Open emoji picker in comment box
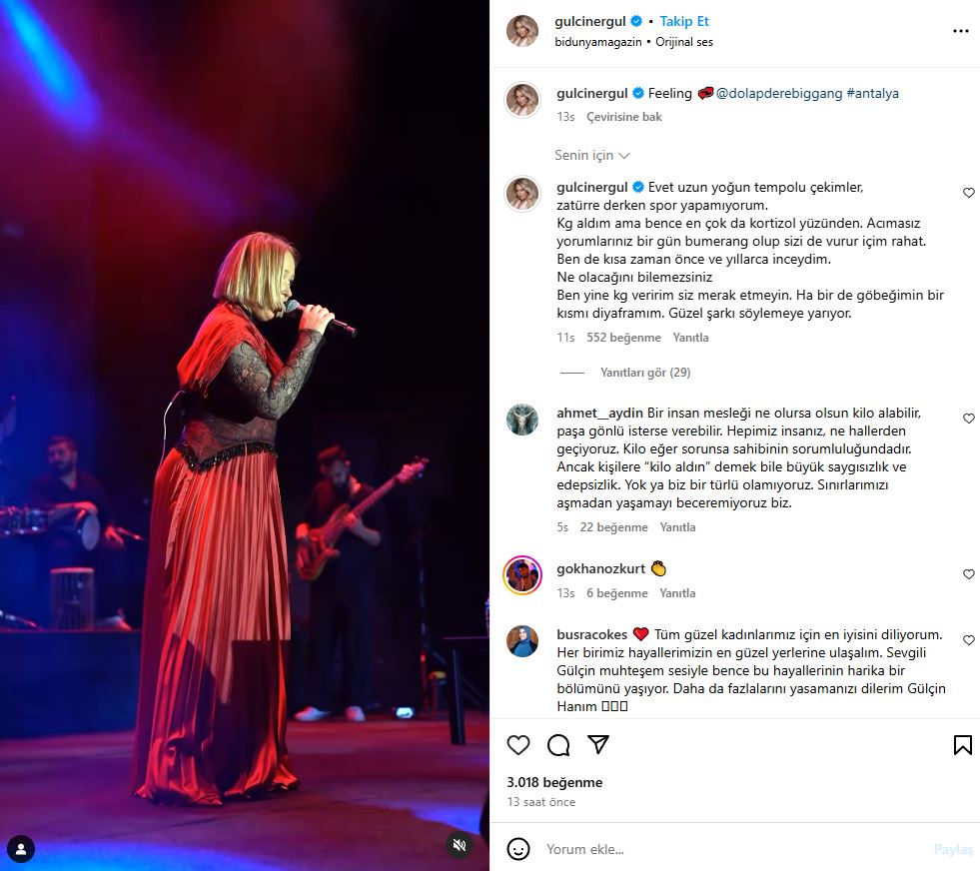980x871 pixels. 518,849
